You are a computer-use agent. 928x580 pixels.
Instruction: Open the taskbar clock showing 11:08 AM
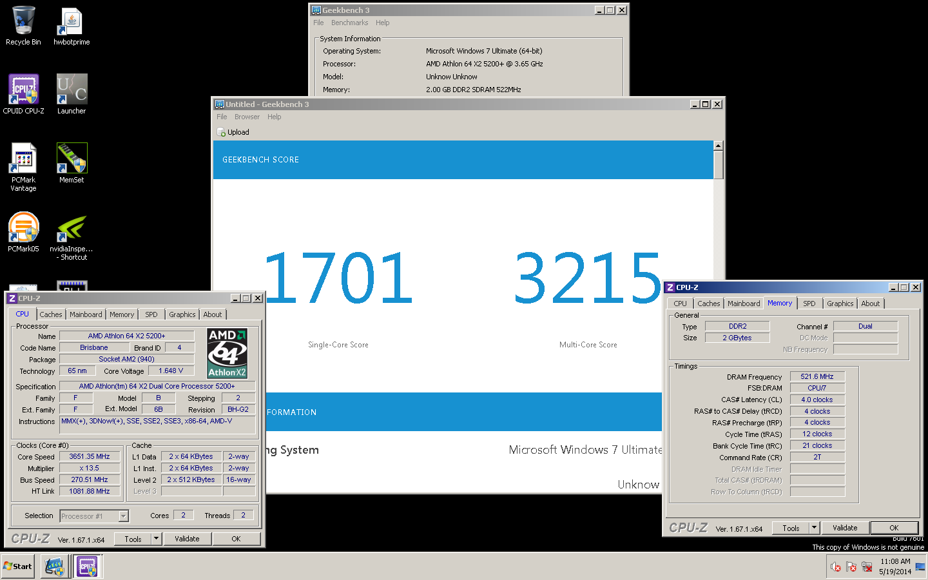pos(895,566)
